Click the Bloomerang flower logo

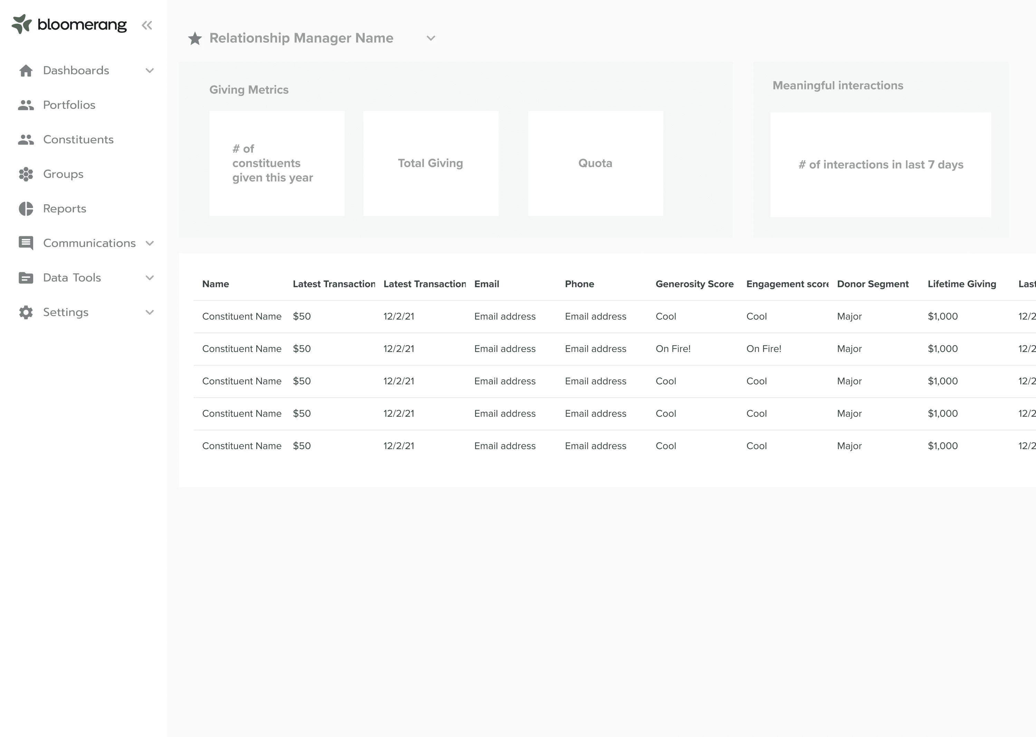tap(21, 24)
